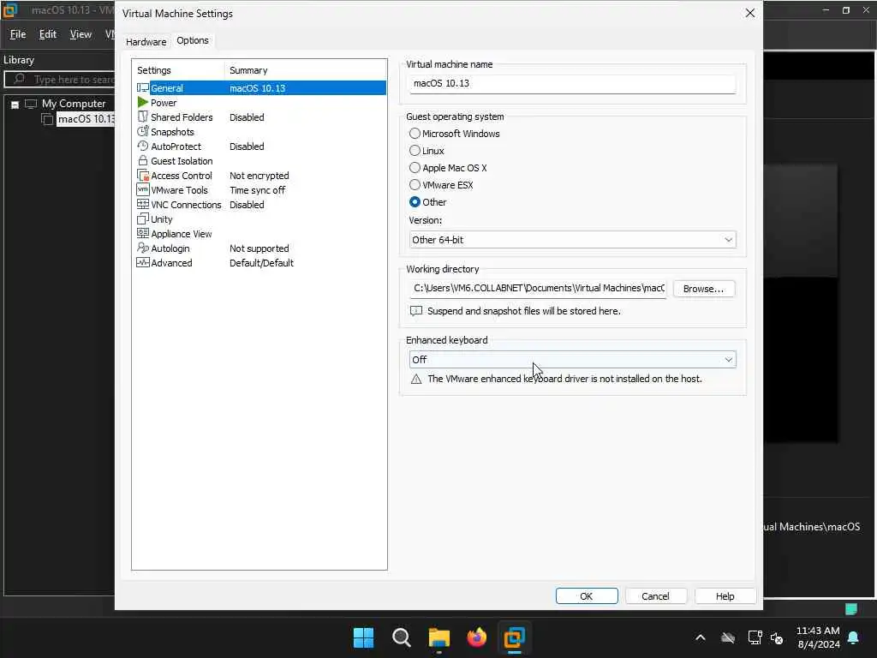Open the File menu
This screenshot has width=877, height=658.
tap(18, 34)
